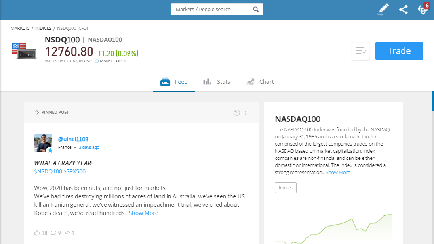Go to INDICES breadcrumb
434x244 pixels.
pyautogui.click(x=43, y=28)
